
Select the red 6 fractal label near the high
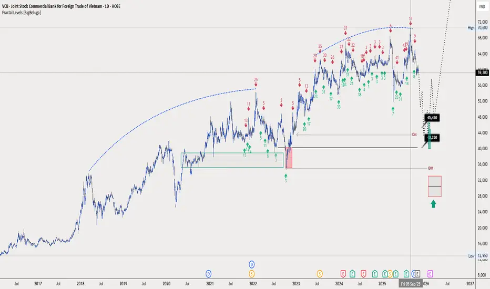pos(391,26)
